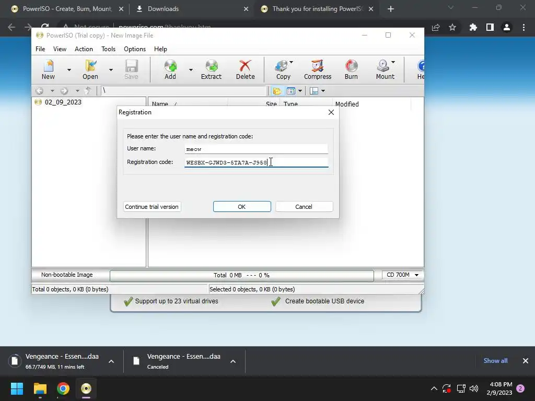Click the Registration code input field
Image resolution: width=535 pixels, height=401 pixels.
point(256,162)
